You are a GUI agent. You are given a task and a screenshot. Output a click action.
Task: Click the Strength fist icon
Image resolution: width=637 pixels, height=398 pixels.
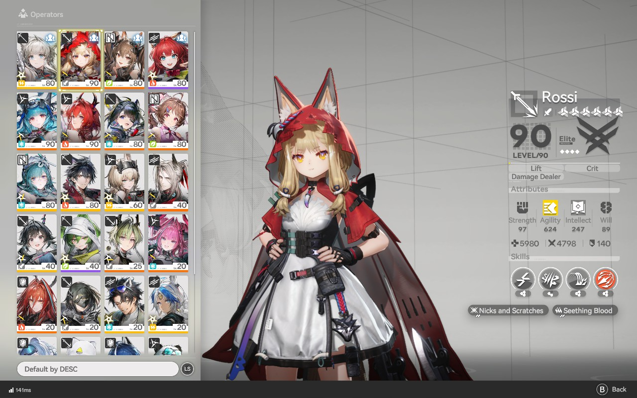pos(522,207)
